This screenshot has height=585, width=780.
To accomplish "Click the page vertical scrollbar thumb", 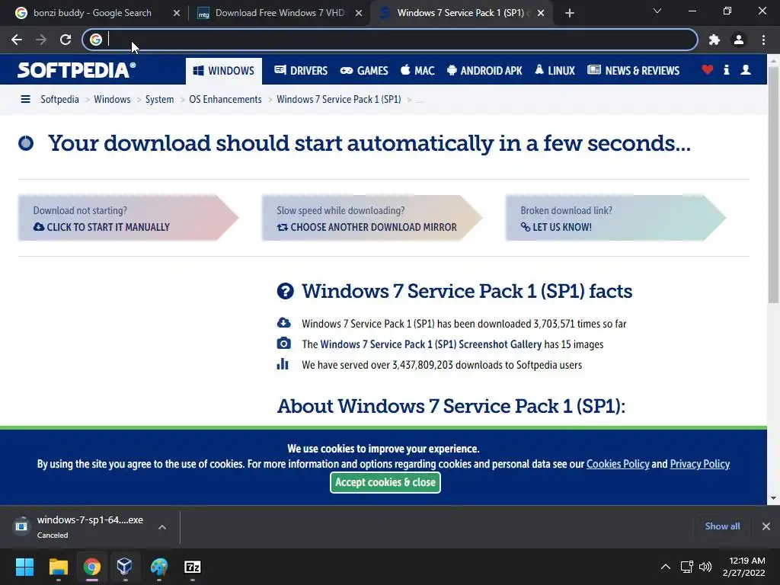I will tap(774, 184).
